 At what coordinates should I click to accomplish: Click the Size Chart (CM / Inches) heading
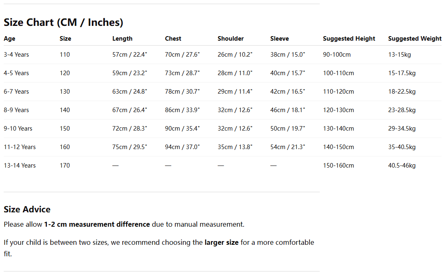pos(63,22)
